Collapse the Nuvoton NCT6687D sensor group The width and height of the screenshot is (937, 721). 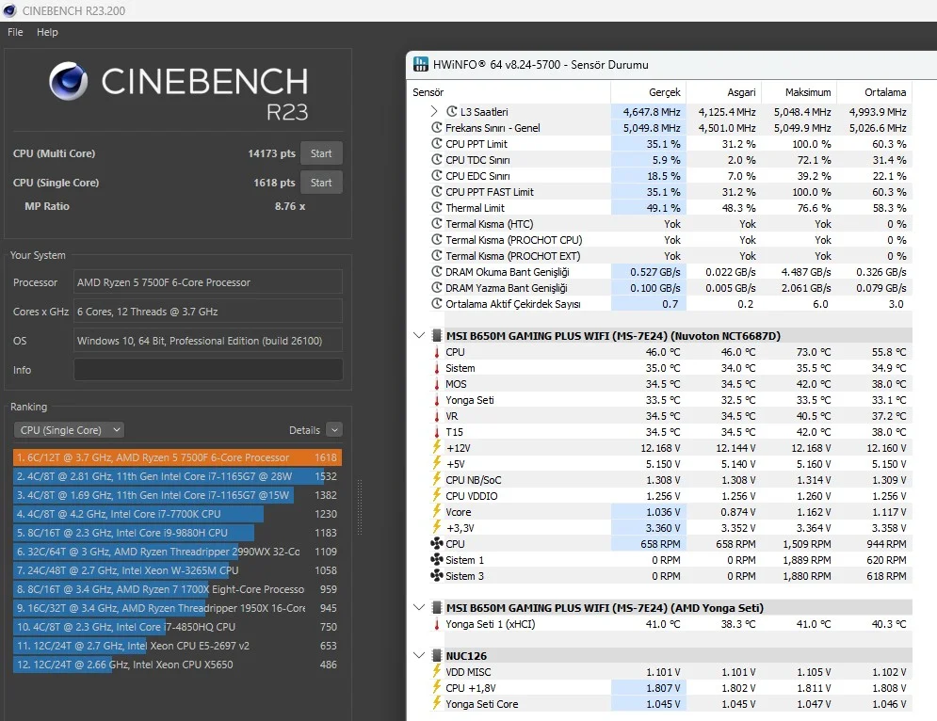(419, 336)
